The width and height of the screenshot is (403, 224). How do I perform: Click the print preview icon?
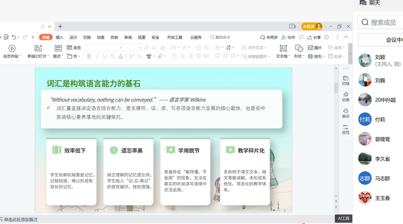pos(6,37)
